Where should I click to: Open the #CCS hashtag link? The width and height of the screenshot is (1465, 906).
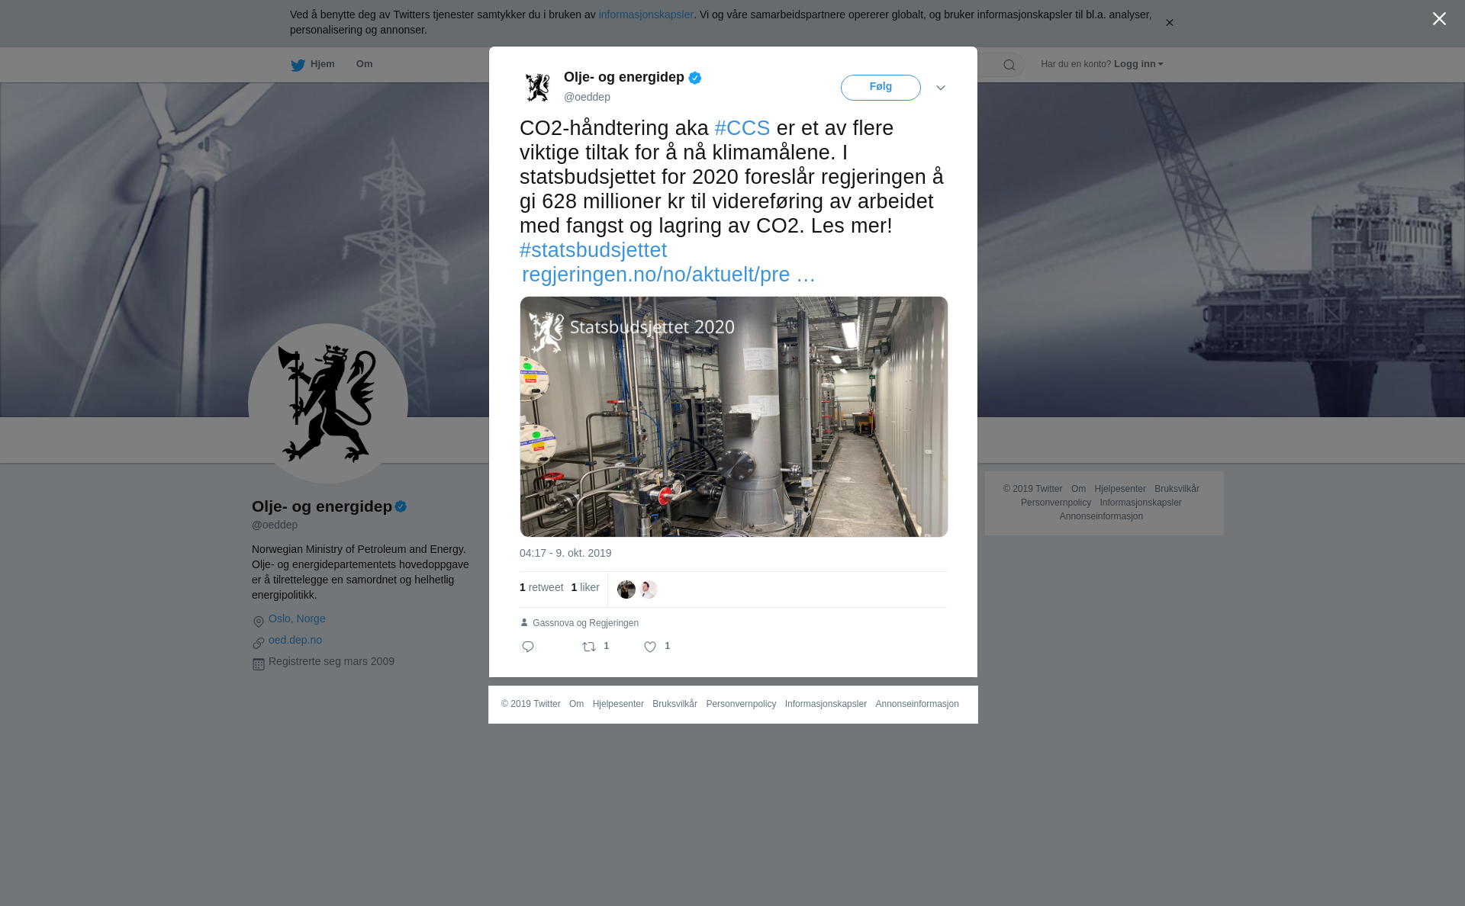coord(742,128)
